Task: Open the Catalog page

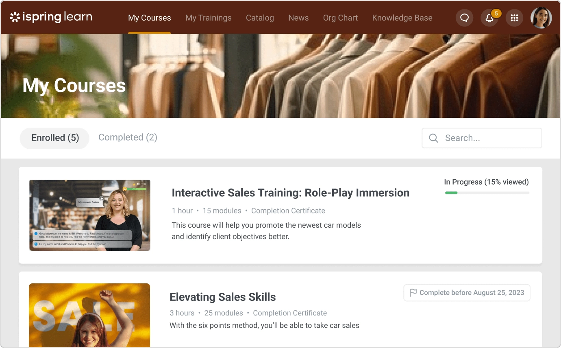Action: tap(260, 18)
